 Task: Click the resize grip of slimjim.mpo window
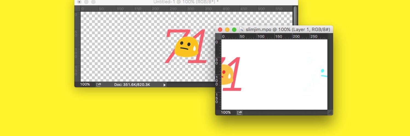[330, 112]
